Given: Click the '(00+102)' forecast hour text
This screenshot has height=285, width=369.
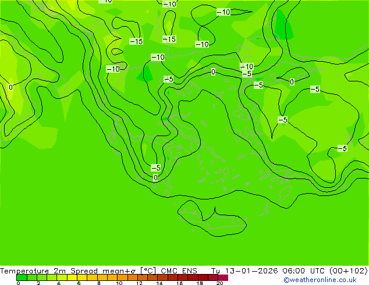Looking at the screenshot, I should [348, 271].
